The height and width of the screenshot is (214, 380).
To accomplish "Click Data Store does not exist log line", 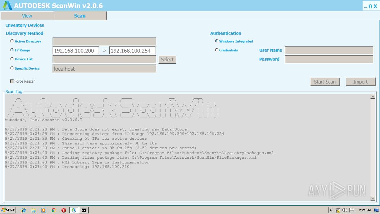I will (97, 129).
